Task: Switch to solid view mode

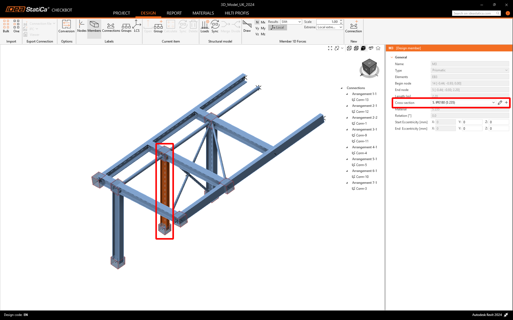Action: click(363, 48)
